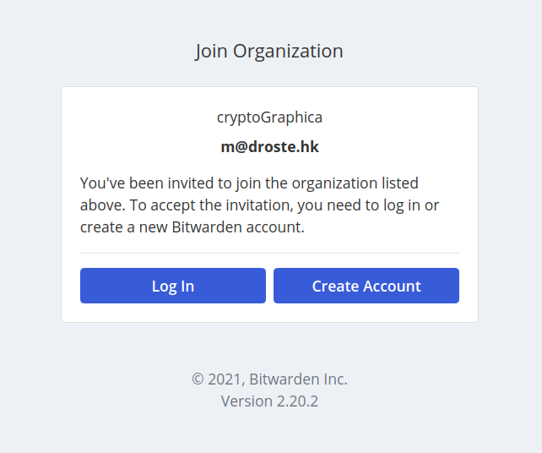Click the Version 2.20.2 text
Screen dimensions: 542x453
coord(269,401)
